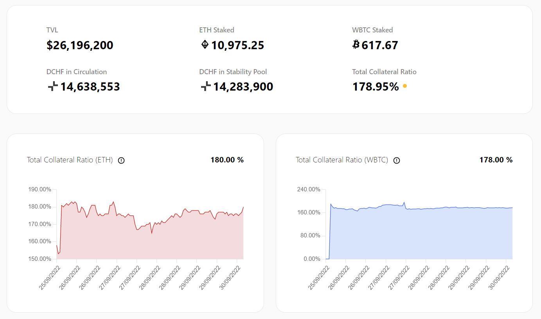The image size is (541, 319).
Task: Click the info icon beside Total Collateral Ratio (WBTC)
Action: [397, 160]
